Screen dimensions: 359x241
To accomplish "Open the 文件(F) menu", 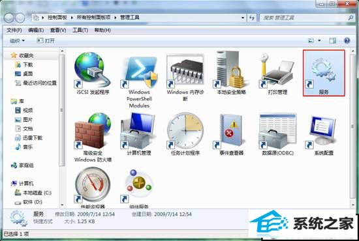I will [x=14, y=30].
